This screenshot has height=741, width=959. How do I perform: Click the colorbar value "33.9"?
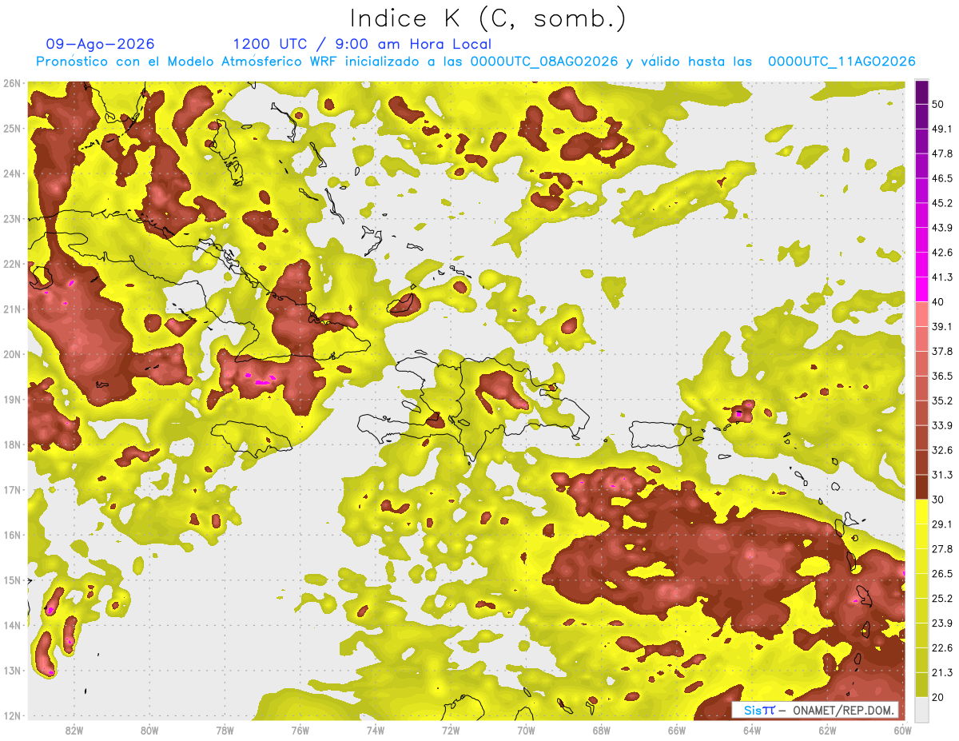pyautogui.click(x=942, y=425)
